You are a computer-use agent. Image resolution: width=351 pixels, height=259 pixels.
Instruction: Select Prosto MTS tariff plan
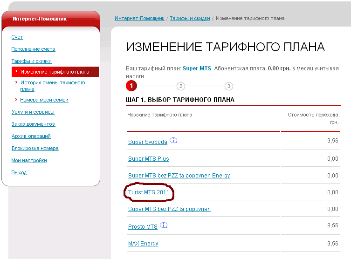[143, 227]
